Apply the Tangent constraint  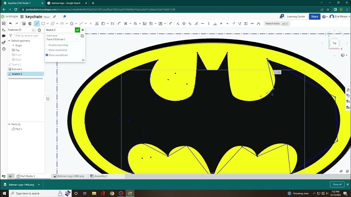pyautogui.click(x=196, y=24)
